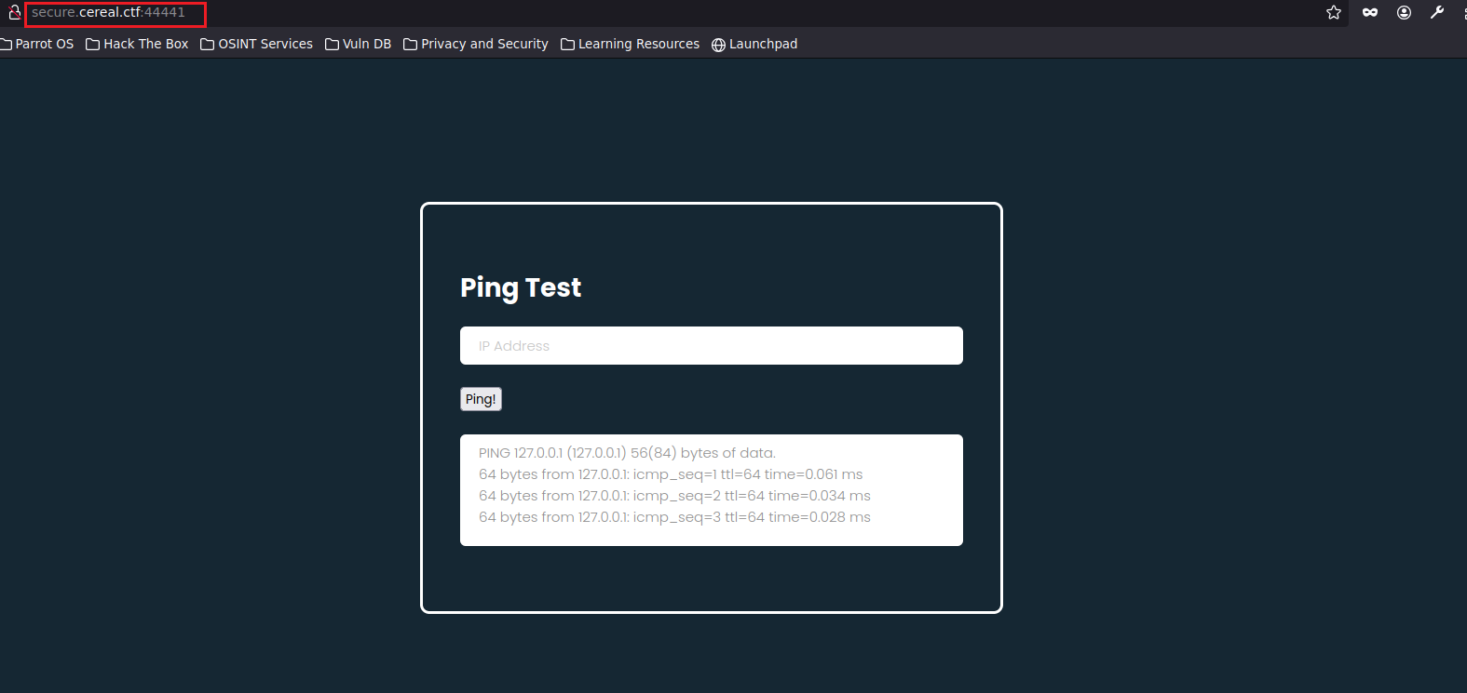Click the private browsing mask icon
The height and width of the screenshot is (693, 1467).
tap(1369, 12)
